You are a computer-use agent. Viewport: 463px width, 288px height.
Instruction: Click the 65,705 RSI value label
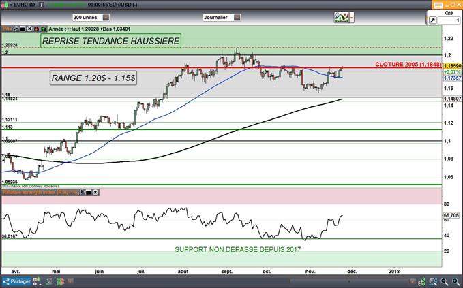pyautogui.click(x=451, y=215)
